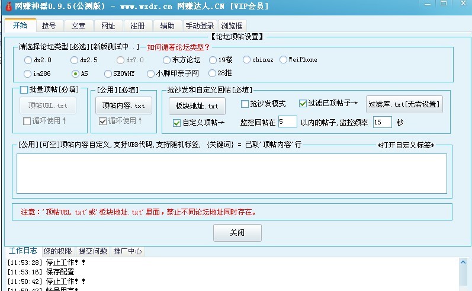
Task: Disable the 自定义顶帖 checkbox
Action: pos(176,123)
